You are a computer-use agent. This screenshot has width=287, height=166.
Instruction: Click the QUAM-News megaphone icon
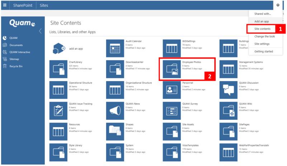tap(115, 111)
